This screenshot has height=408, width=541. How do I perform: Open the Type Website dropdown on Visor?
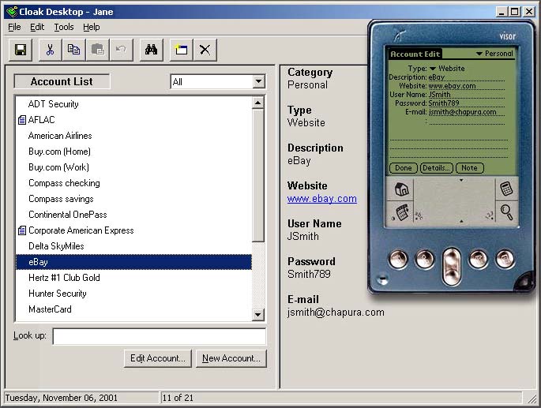(447, 69)
